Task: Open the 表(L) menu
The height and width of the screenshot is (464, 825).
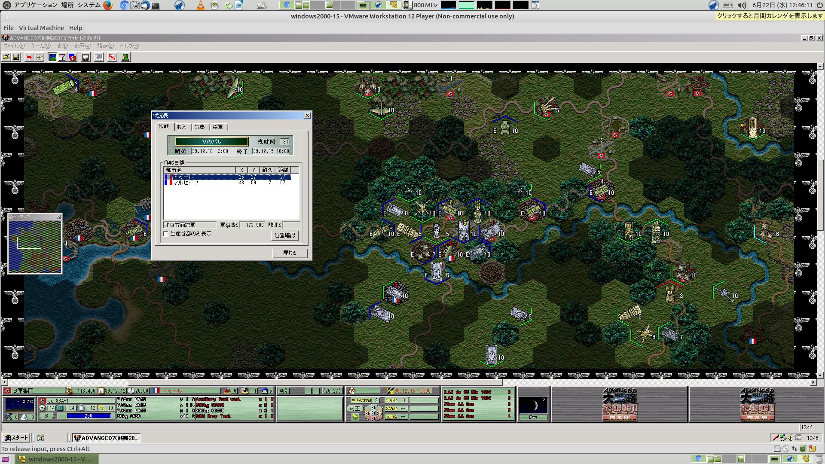Action: tap(62, 46)
